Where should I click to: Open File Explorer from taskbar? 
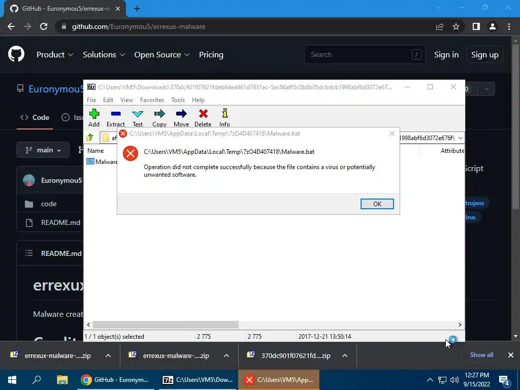coord(62,380)
